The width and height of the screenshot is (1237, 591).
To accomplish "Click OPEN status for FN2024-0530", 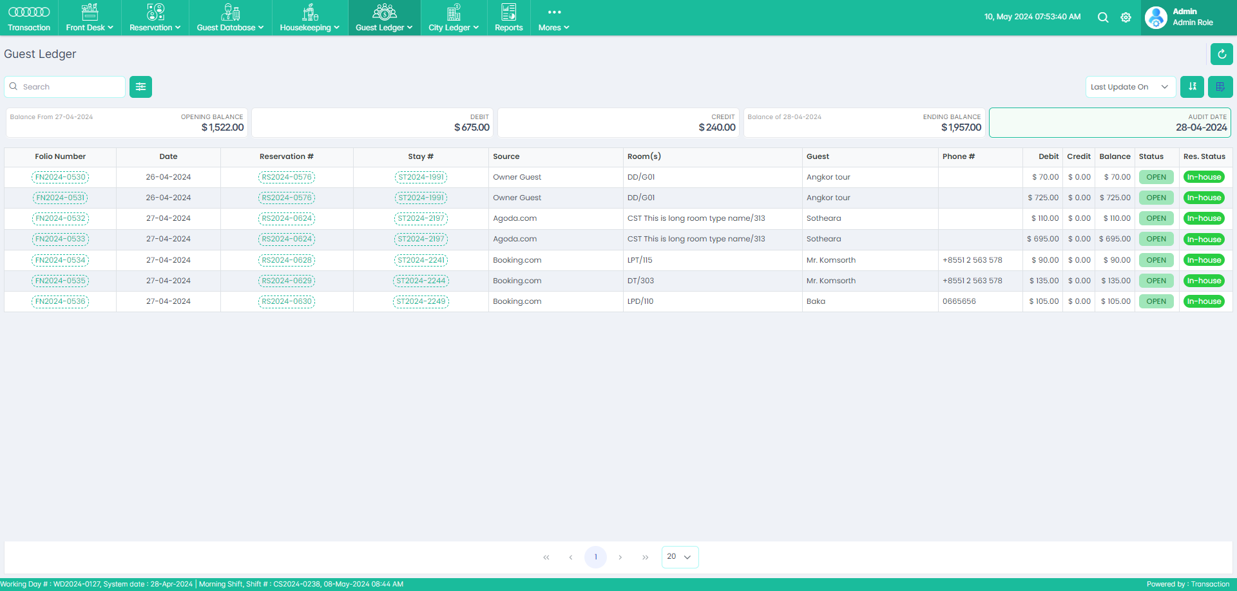I will pyautogui.click(x=1156, y=177).
